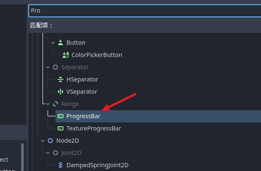Collapse the Joint2D branch chevron
Image resolution: width=261 pixels, height=171 pixels.
point(48,153)
